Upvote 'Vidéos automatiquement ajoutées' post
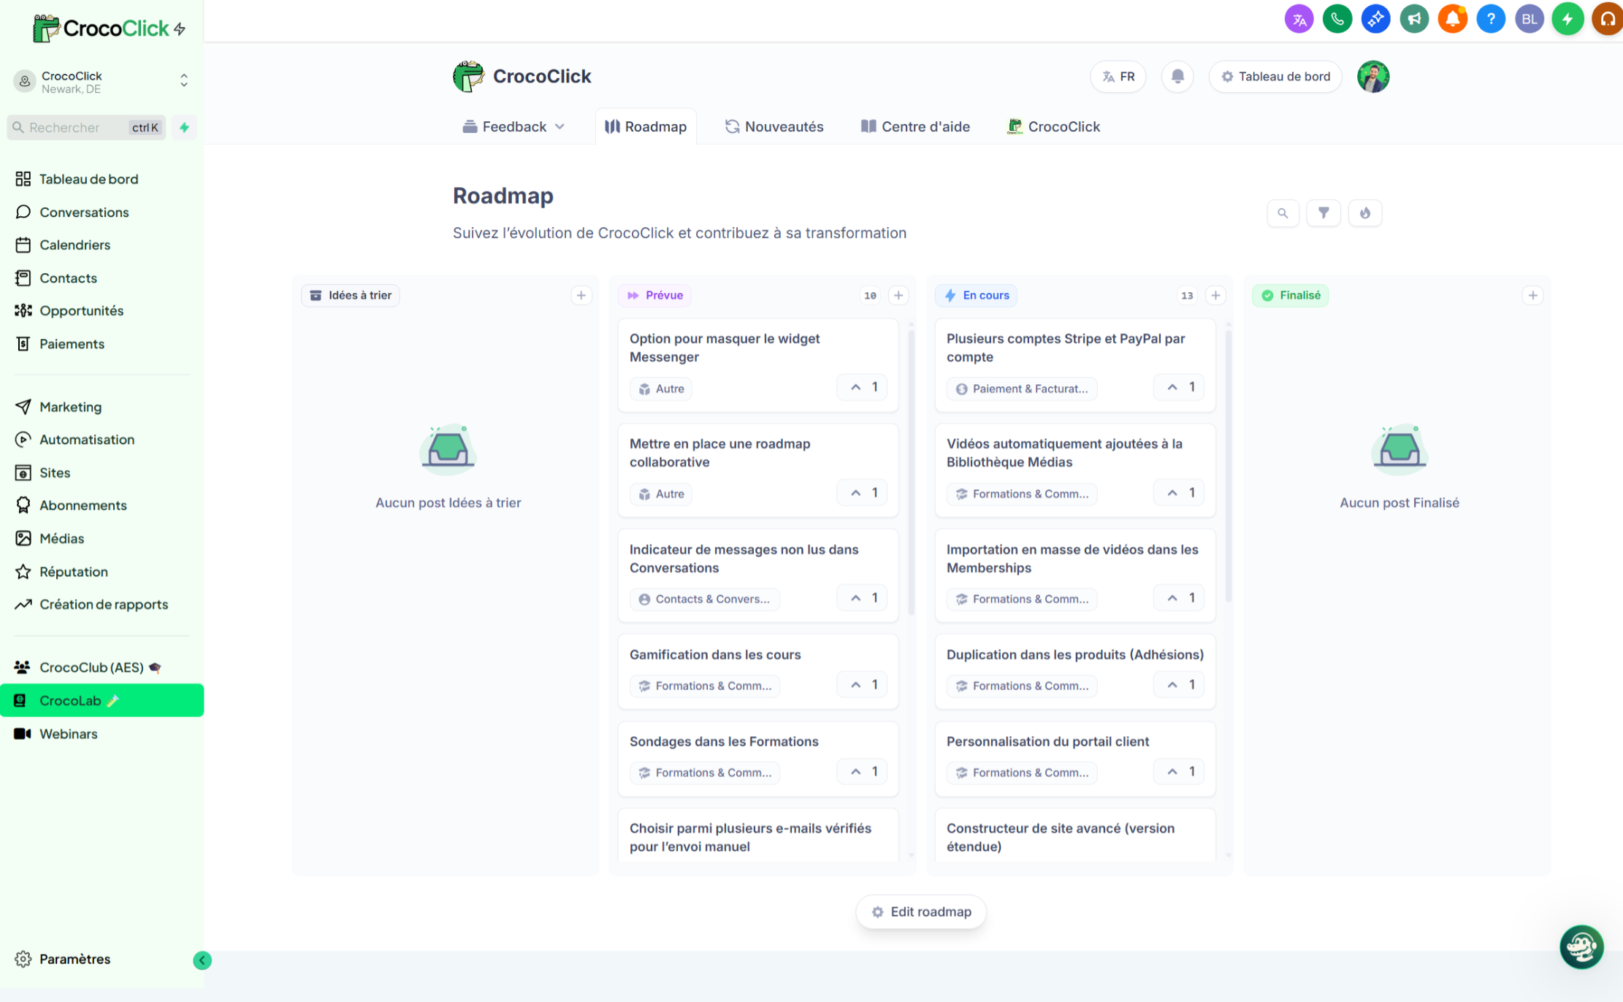Image resolution: width=1623 pixels, height=1002 pixels. [1180, 493]
